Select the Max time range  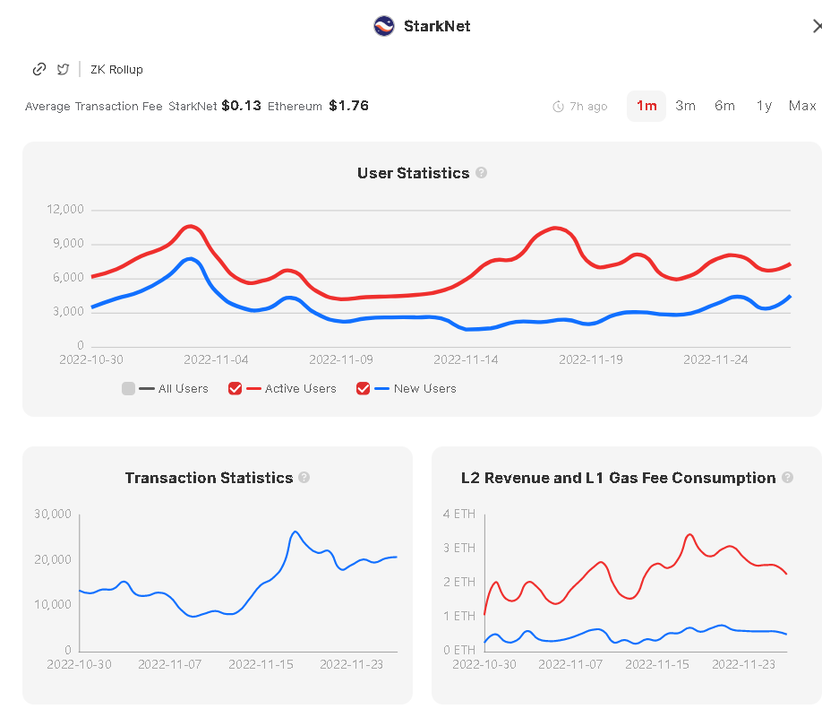(802, 106)
